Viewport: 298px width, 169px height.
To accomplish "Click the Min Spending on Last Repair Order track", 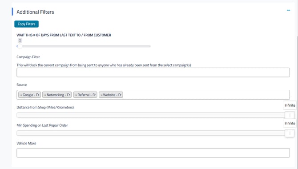I will [x=151, y=133].
